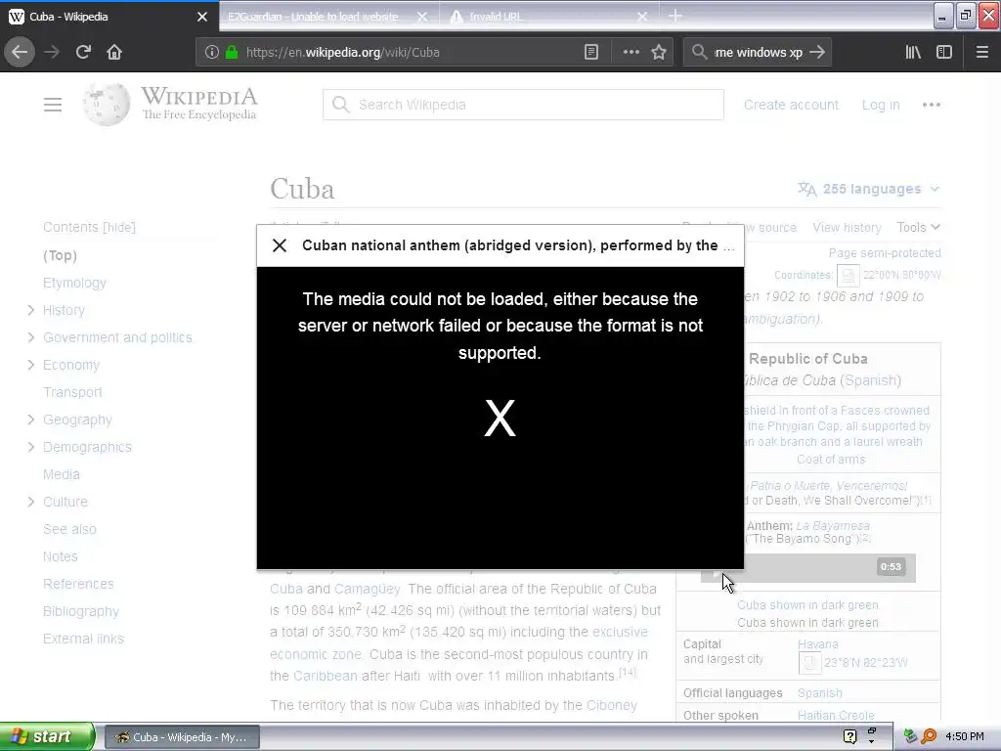The width and height of the screenshot is (1001, 751).
Task: Jump to Media in contents
Action: 62,474
